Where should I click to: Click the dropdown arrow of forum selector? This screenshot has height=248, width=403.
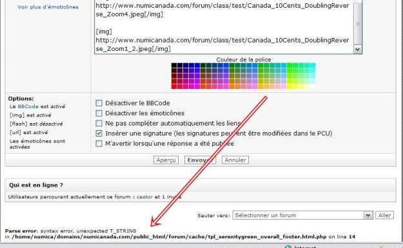pos(368,215)
